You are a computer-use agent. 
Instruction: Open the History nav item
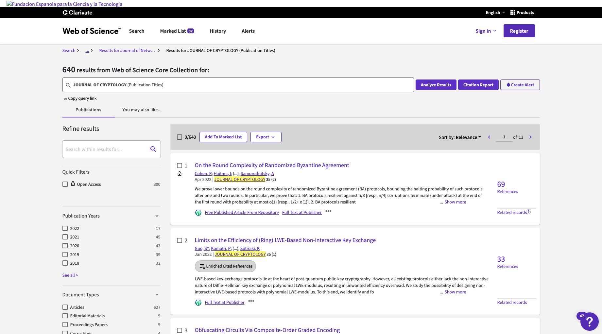coord(218,31)
